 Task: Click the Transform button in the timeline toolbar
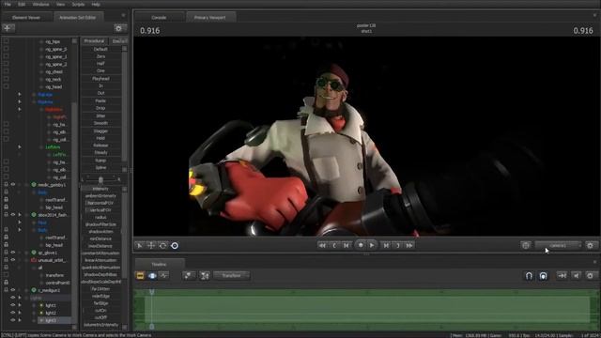231,275
